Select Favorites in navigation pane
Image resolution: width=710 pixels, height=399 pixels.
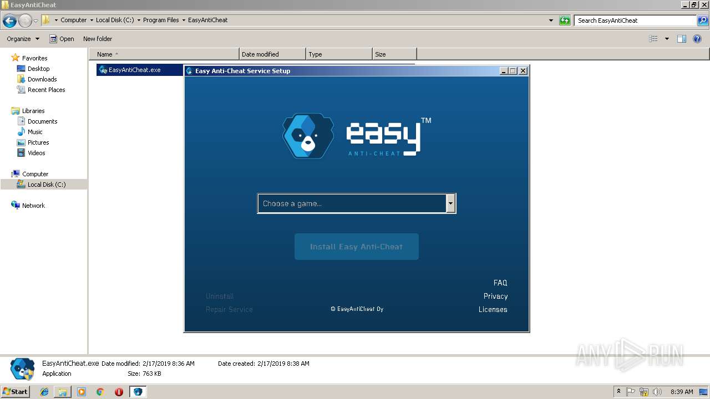click(34, 58)
